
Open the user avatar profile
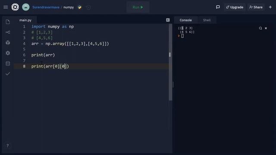(x=26, y=7)
